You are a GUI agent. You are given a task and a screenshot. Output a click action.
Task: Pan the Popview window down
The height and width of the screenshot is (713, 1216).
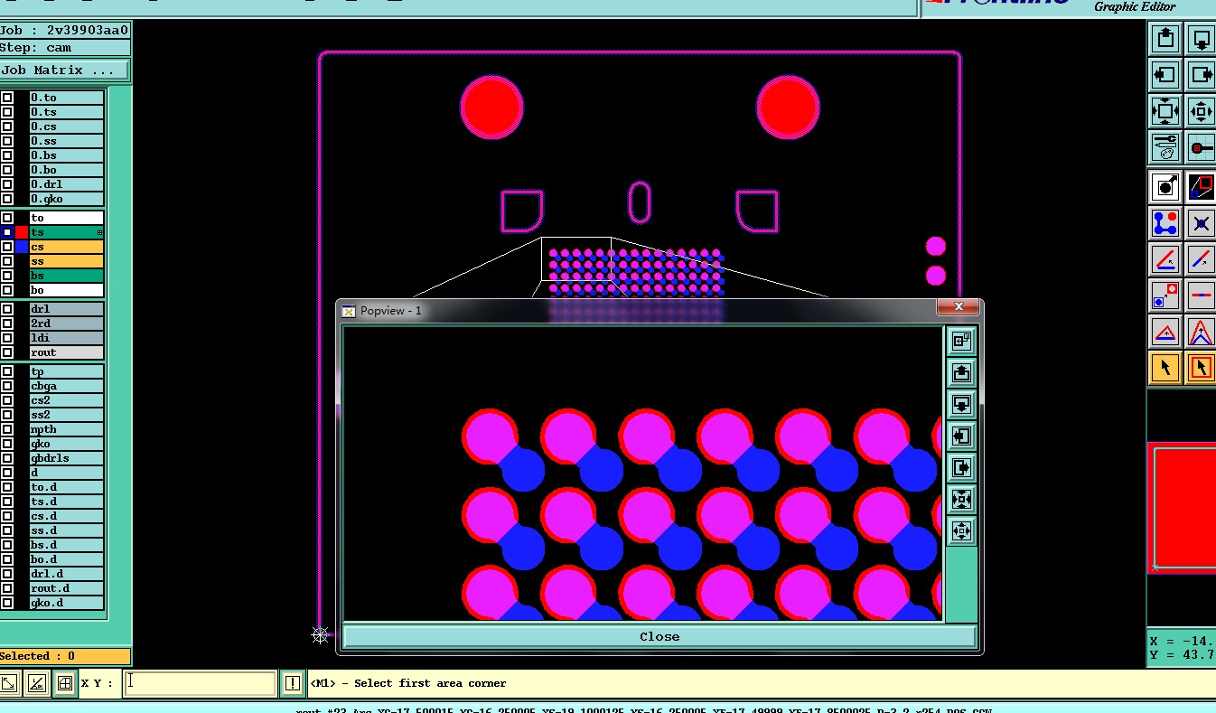(961, 404)
